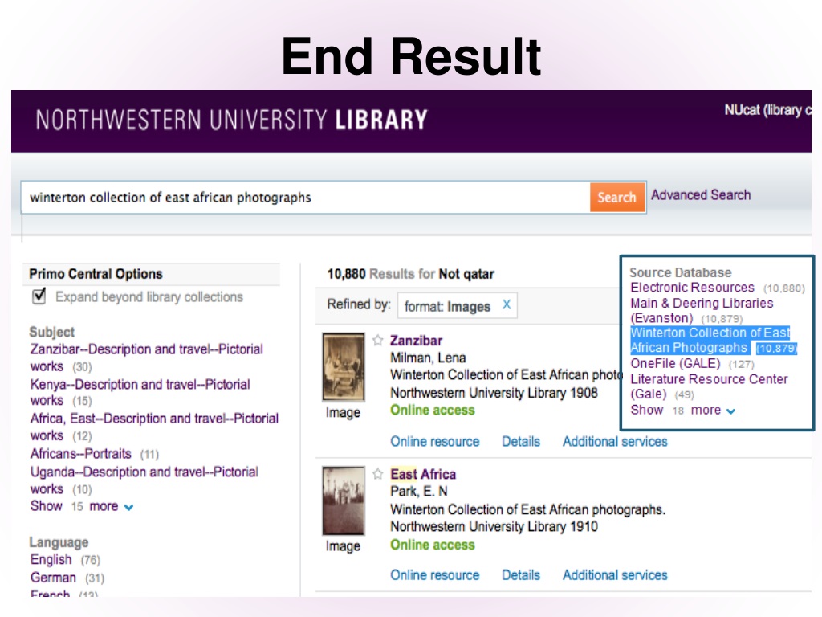The height and width of the screenshot is (617, 822).
Task: Star the East Africa result
Action: coord(377,474)
